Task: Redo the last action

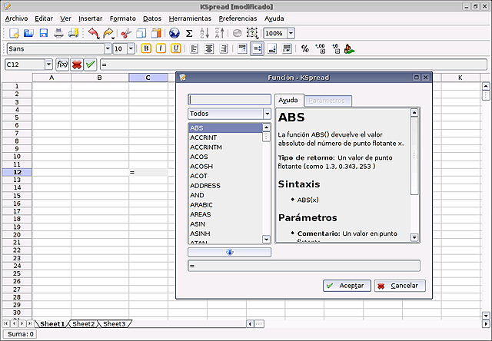Action: click(x=108, y=33)
